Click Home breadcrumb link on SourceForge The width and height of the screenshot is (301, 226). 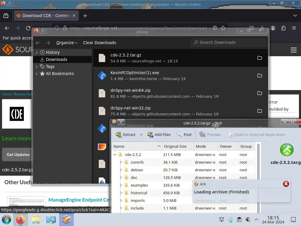[x=7, y=94]
